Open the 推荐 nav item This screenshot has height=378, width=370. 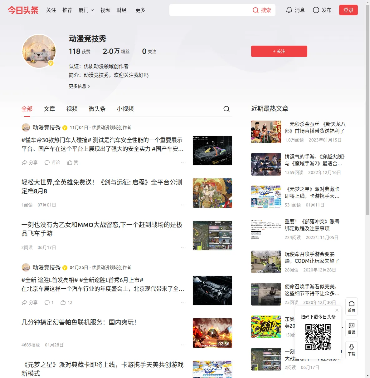tap(67, 10)
